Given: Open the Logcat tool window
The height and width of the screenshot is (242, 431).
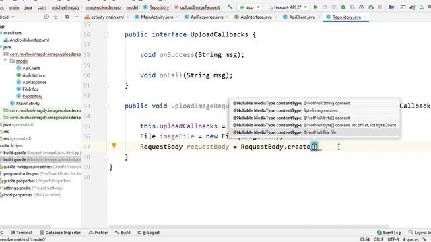Looking at the screenshot, I should pos(148,233).
